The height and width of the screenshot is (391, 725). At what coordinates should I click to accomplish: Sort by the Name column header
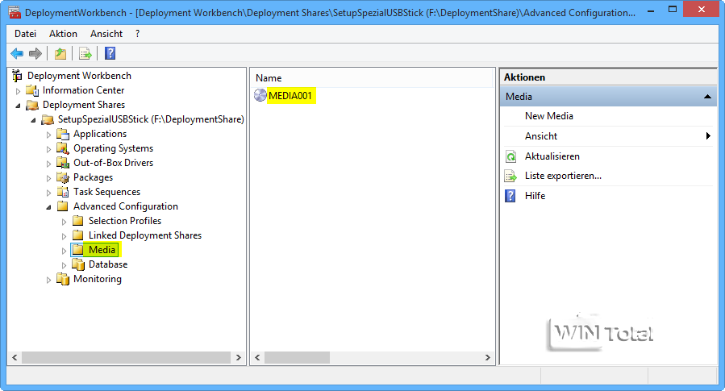(x=269, y=78)
